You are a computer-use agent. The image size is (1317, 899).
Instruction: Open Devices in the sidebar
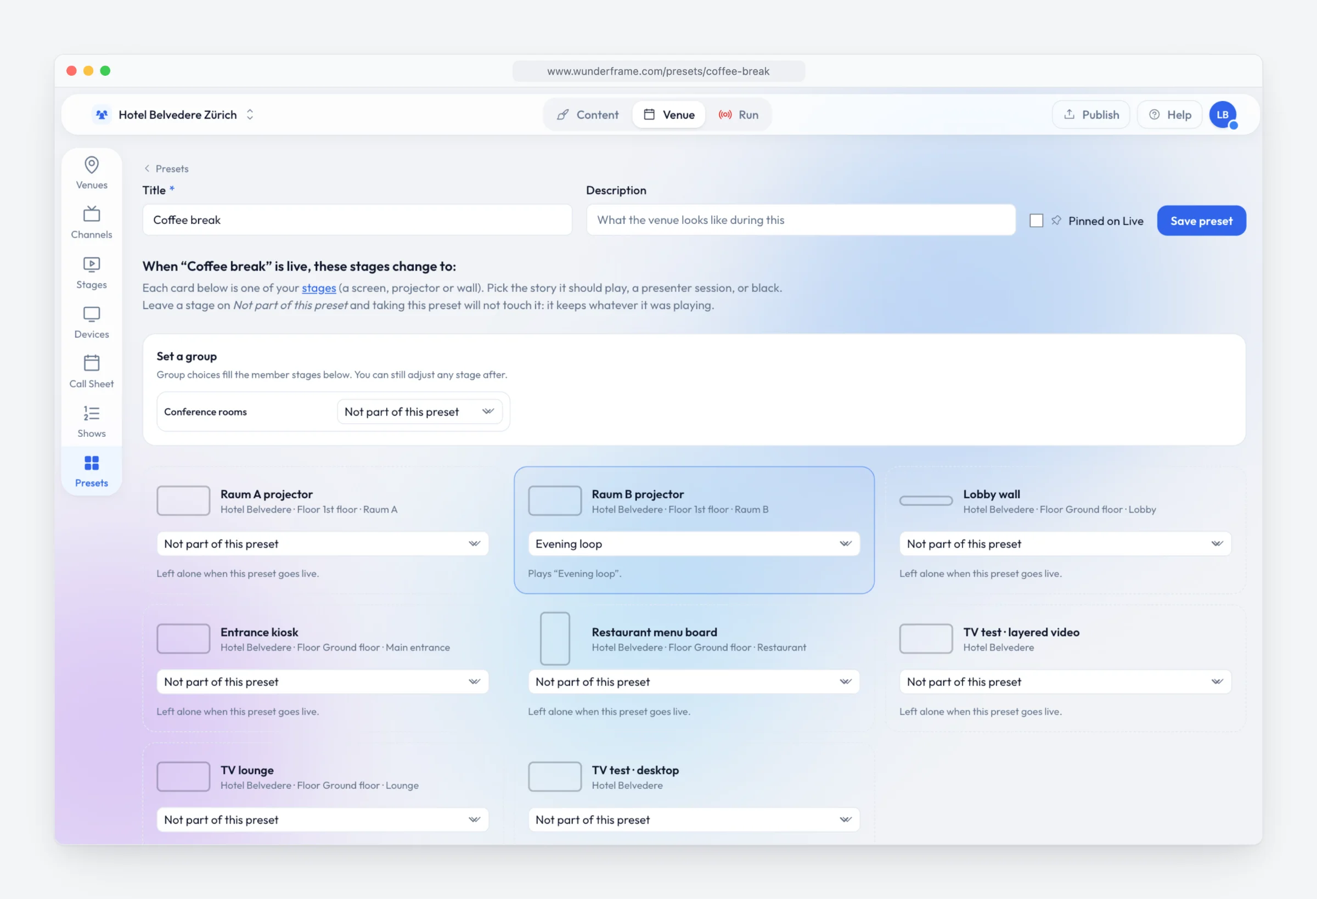[x=91, y=322]
